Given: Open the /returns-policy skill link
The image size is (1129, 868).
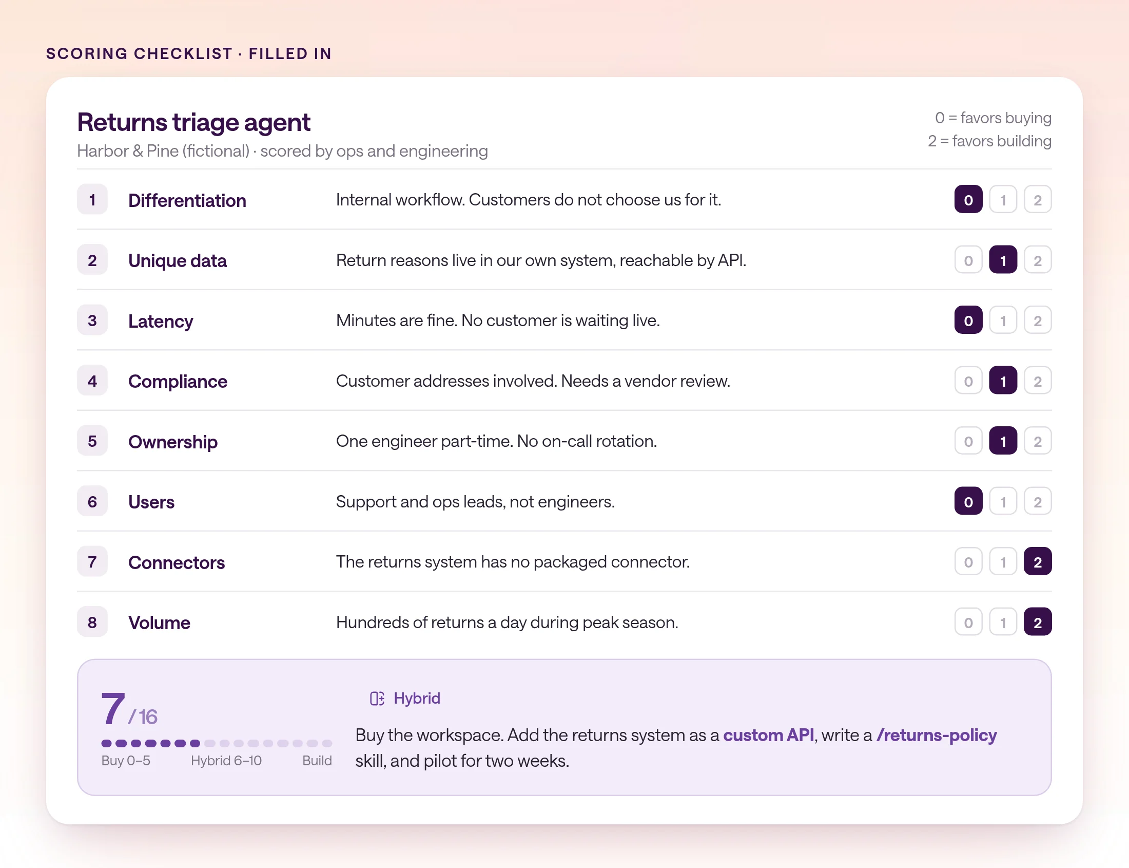Looking at the screenshot, I should [x=937, y=735].
